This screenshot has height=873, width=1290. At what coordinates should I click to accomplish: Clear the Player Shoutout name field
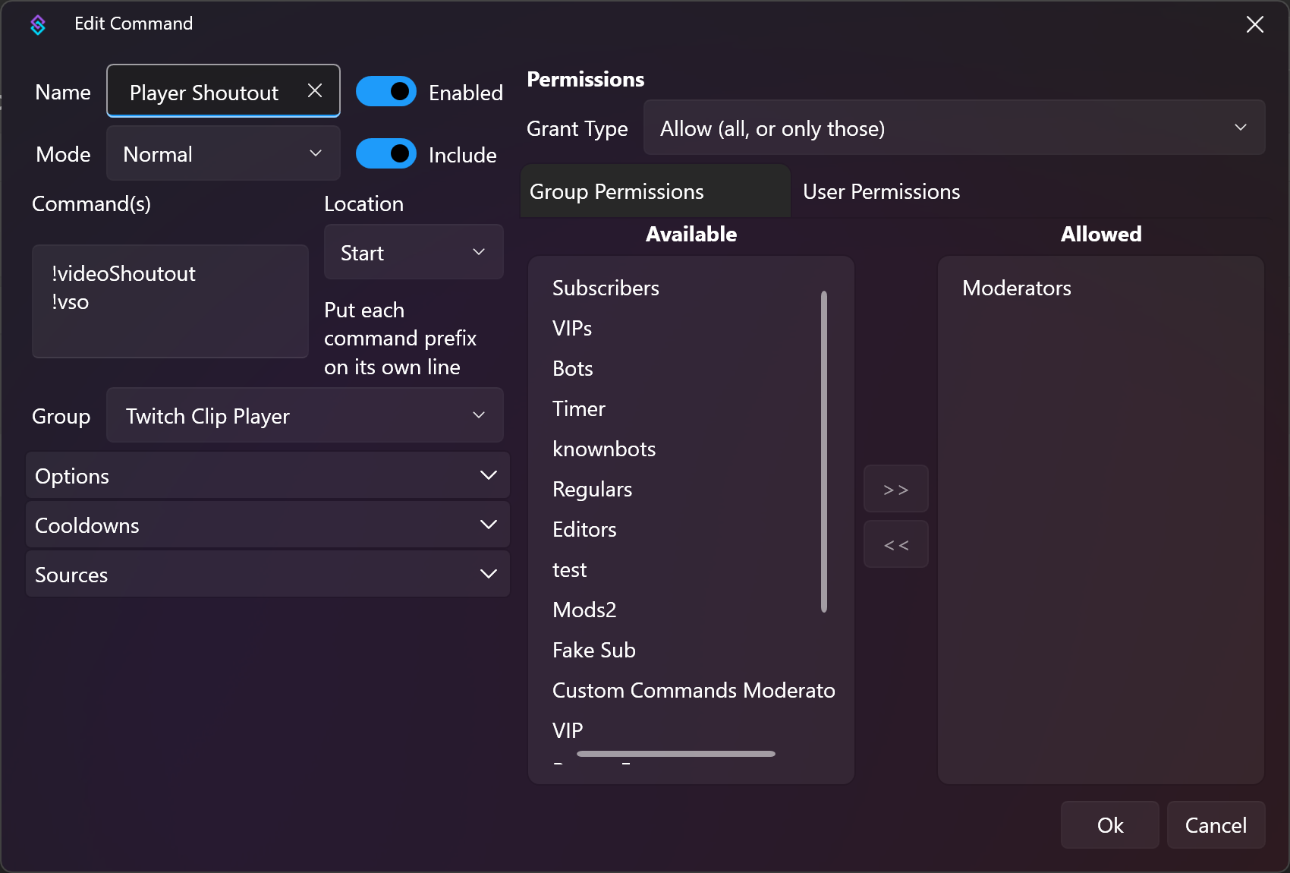click(x=315, y=90)
